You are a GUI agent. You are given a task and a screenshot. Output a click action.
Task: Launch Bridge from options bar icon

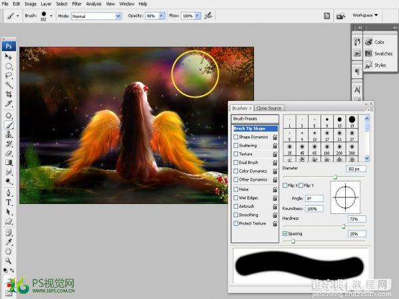click(x=340, y=16)
